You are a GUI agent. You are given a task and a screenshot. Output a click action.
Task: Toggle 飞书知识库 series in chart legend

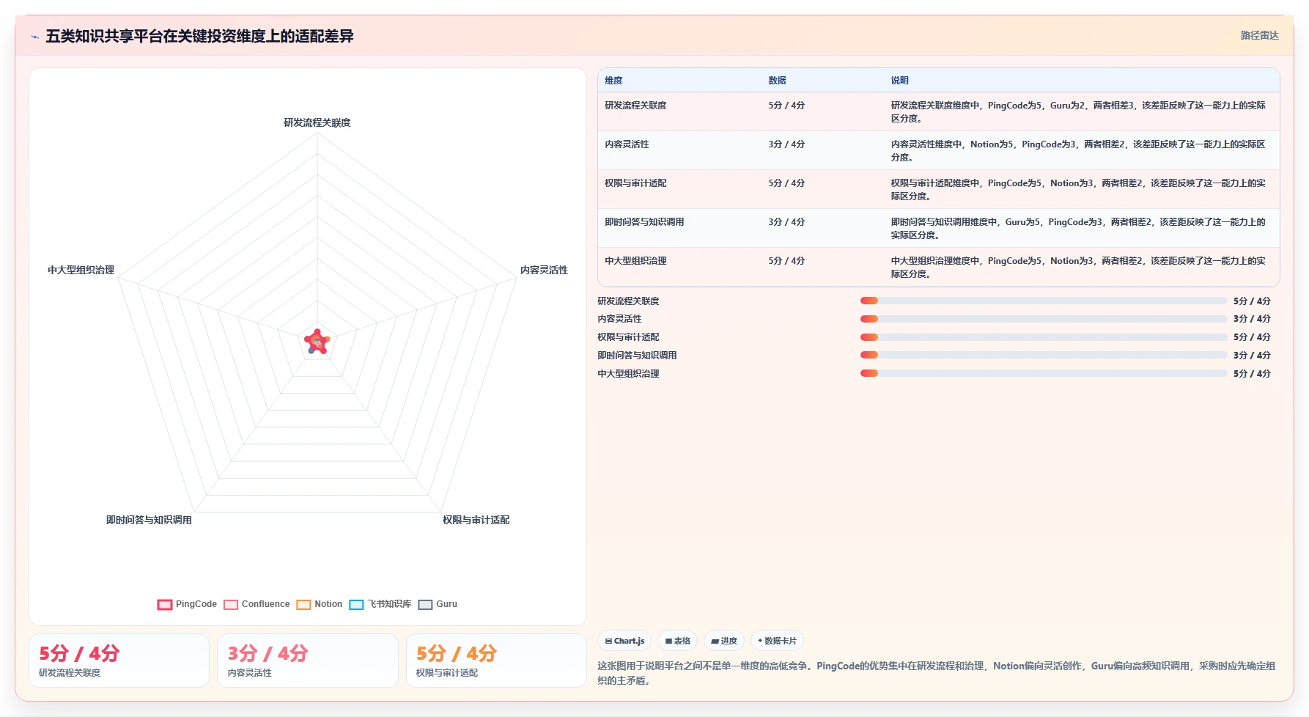(380, 604)
